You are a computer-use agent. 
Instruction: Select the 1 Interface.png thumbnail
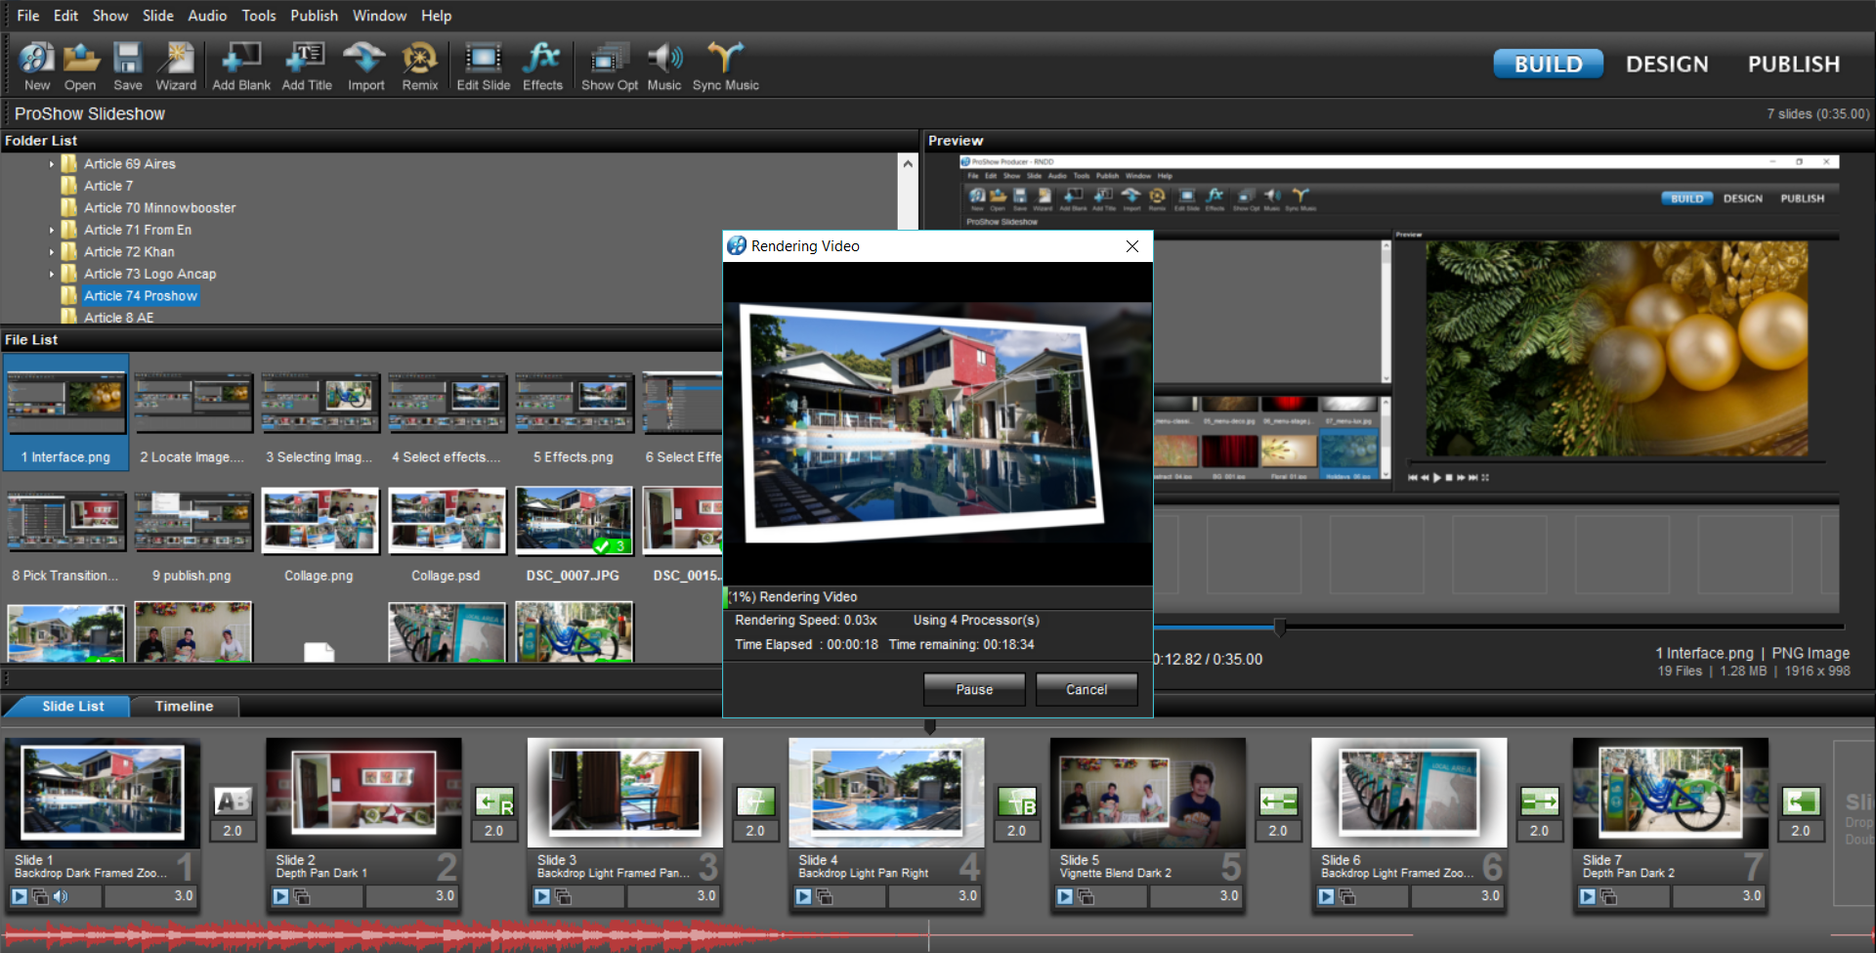(x=66, y=412)
